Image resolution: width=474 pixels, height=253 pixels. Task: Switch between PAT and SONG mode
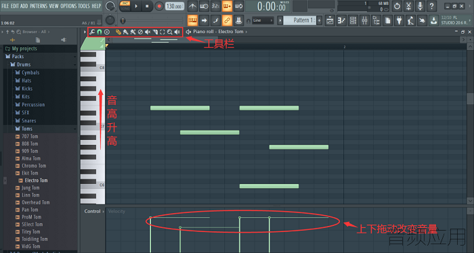coord(125,6)
